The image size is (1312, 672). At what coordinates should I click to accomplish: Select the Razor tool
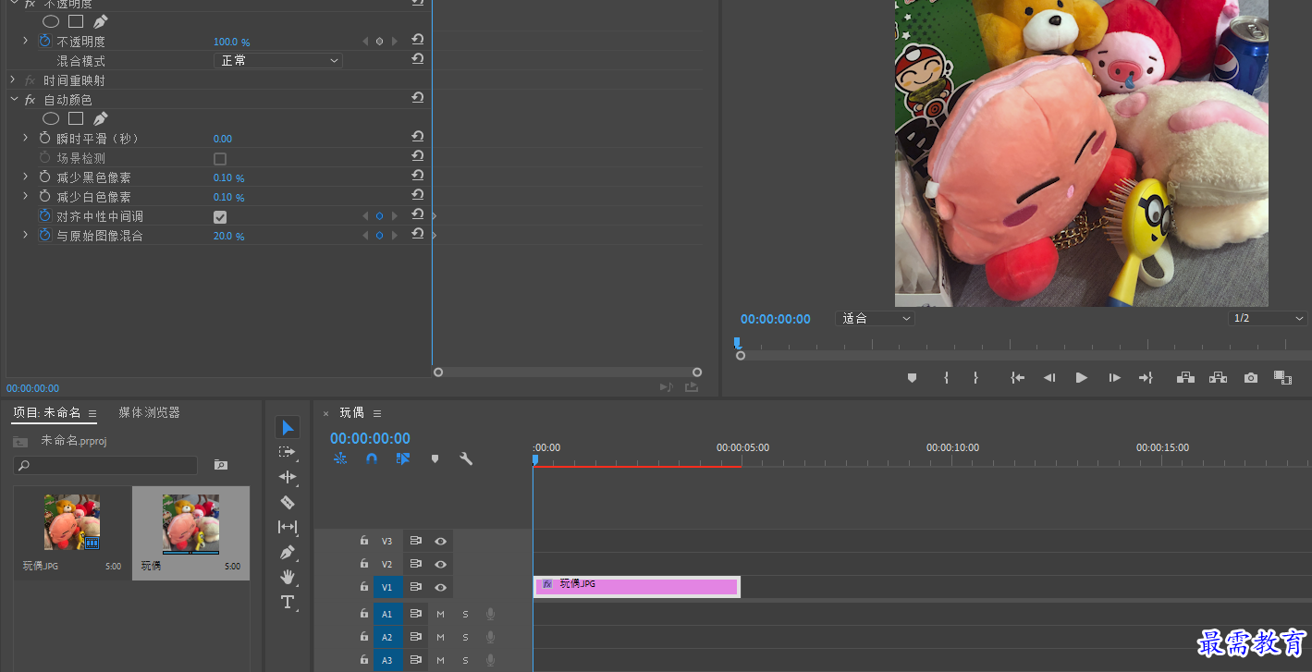(x=288, y=502)
